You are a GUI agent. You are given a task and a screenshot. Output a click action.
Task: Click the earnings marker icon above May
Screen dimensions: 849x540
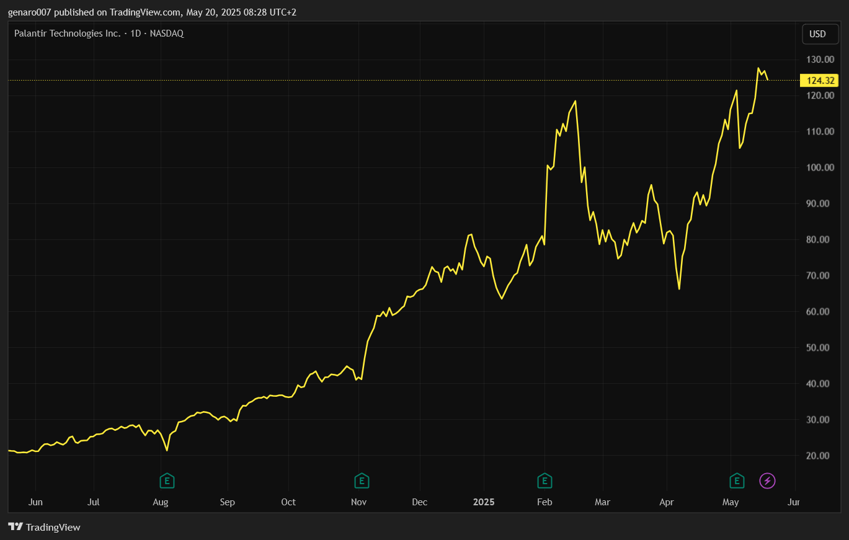737,480
